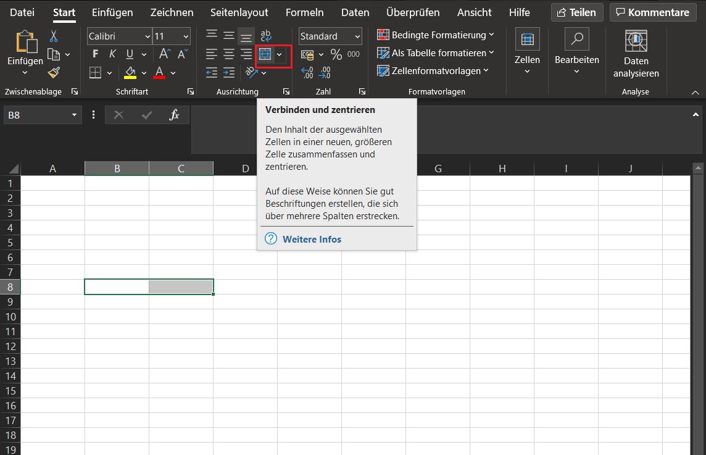Switch to the Überprüfen tab
The width and height of the screenshot is (706, 455).
coord(413,12)
